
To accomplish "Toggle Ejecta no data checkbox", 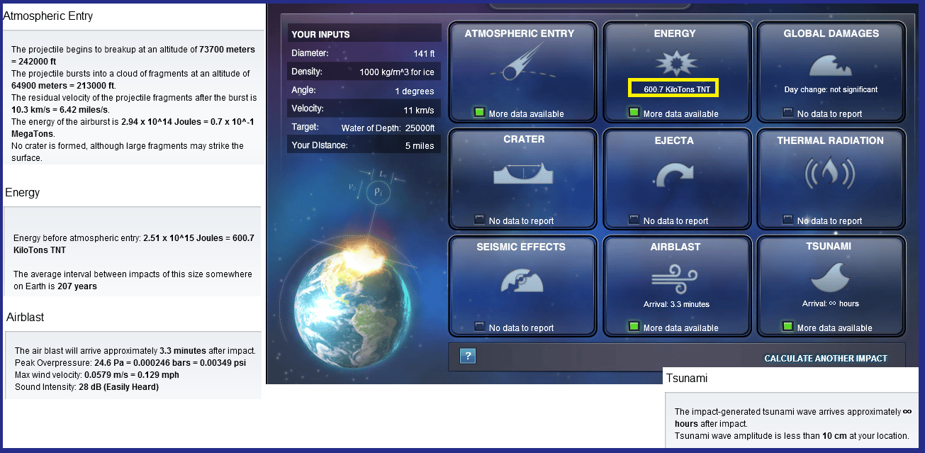I will pos(634,220).
